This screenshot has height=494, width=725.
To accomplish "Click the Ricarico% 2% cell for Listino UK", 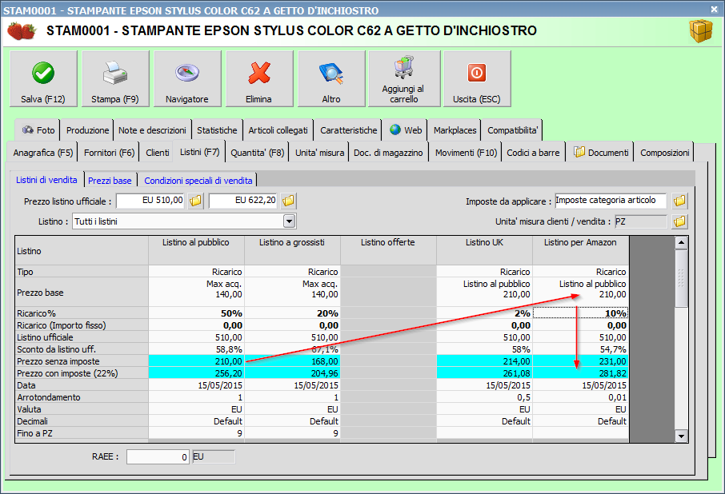I will 485,313.
